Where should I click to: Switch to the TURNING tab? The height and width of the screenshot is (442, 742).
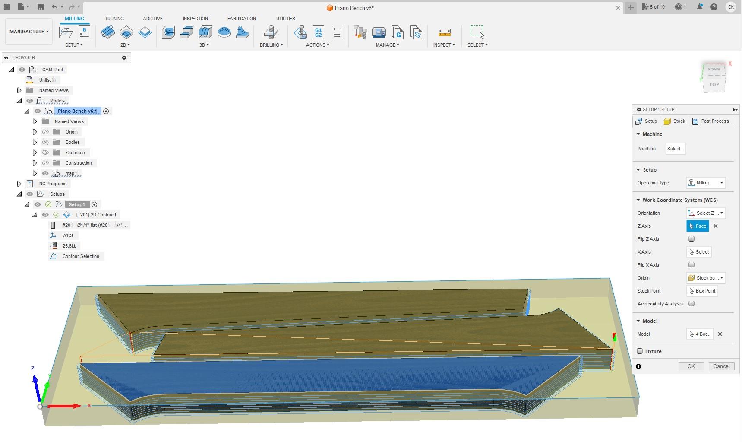114,19
